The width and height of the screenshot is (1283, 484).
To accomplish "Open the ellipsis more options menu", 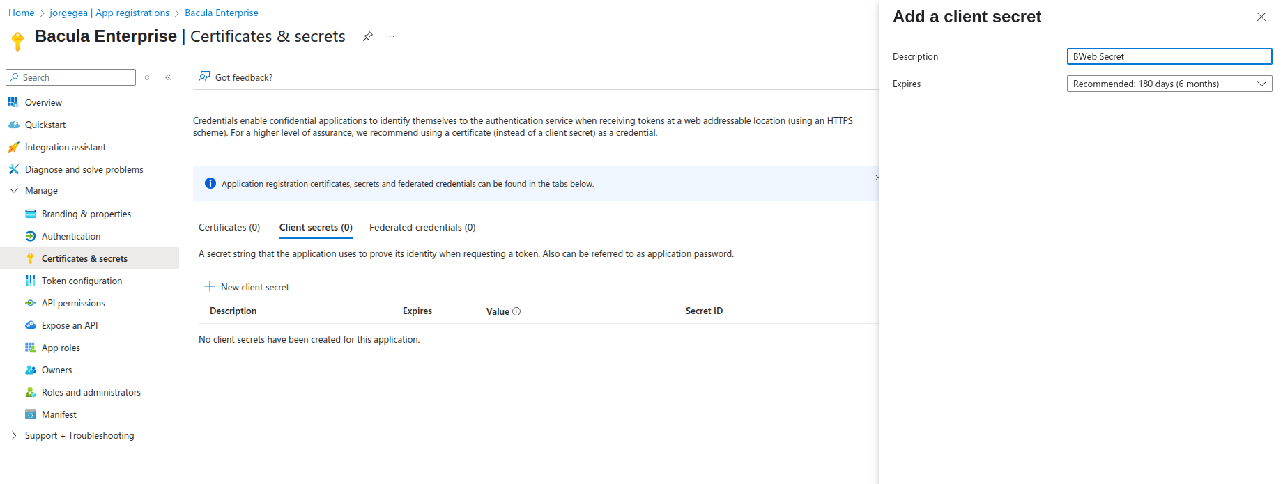I will tap(390, 36).
